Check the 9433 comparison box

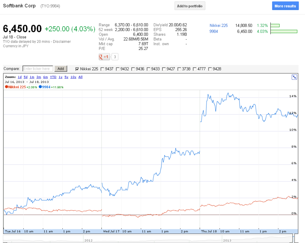pos(148,69)
